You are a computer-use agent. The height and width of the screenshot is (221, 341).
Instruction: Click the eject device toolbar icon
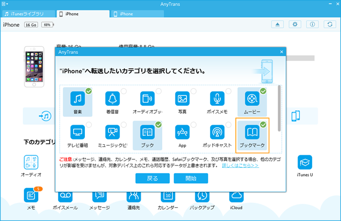pyautogui.click(x=277, y=24)
